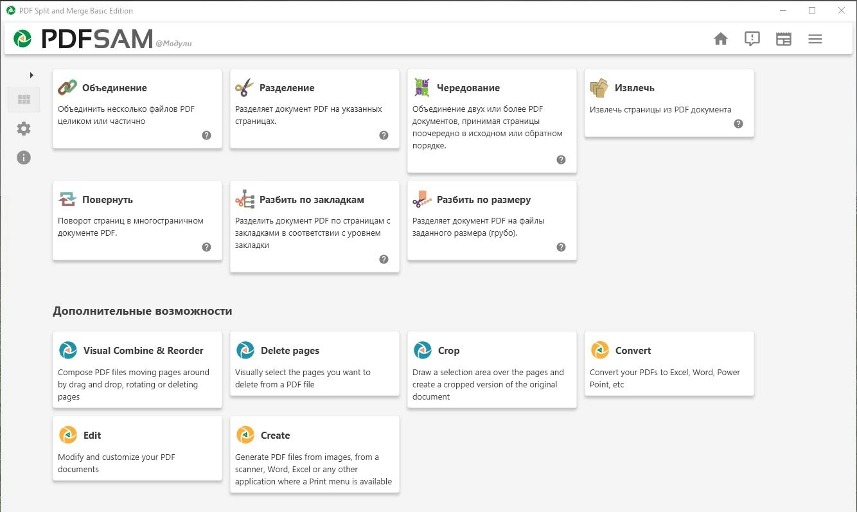The image size is (857, 512).
Task: Open help for Разделение module
Action: click(384, 136)
